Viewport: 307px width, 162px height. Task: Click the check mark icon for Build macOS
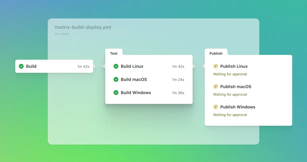116,79
